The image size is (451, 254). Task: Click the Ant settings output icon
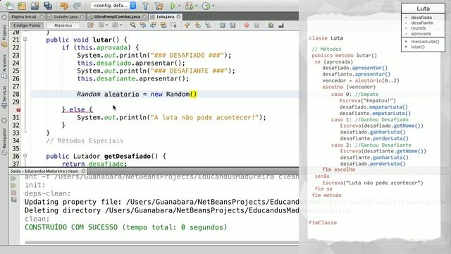tap(13, 200)
